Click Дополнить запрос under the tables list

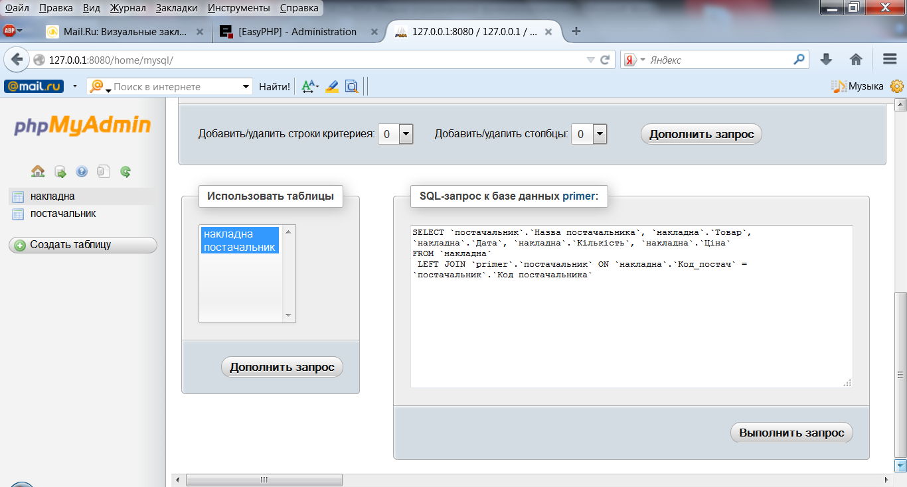coord(282,367)
